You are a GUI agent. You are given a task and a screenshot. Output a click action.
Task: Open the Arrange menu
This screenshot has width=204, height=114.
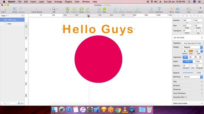click(x=58, y=2)
